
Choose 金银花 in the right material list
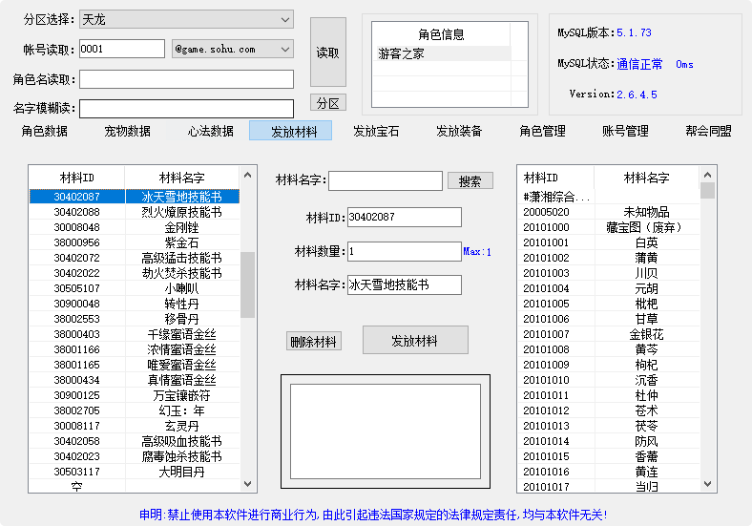click(x=646, y=334)
